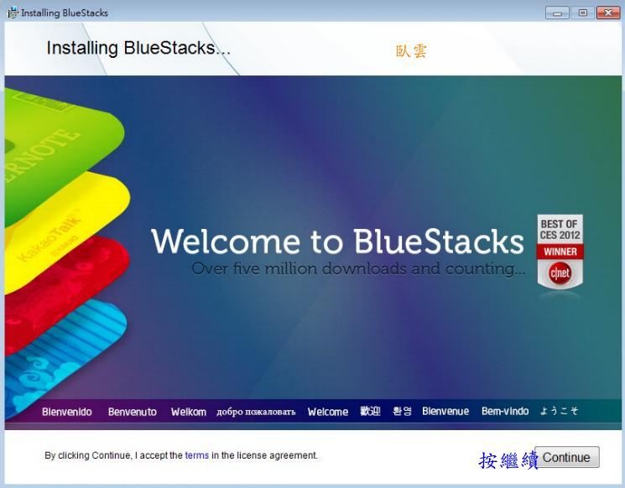Viewport: 625px width, 488px height.
Task: Click the '환영' greeting
Action: pyautogui.click(x=402, y=411)
